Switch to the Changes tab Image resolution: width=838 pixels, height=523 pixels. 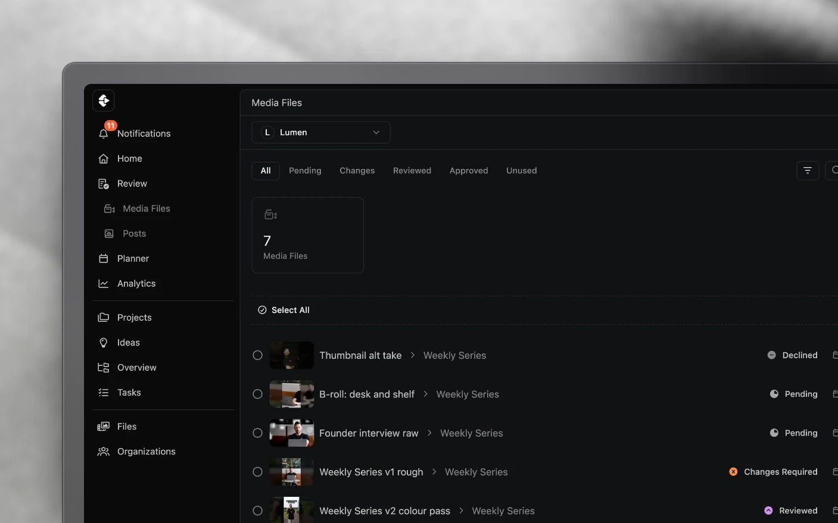click(x=357, y=171)
